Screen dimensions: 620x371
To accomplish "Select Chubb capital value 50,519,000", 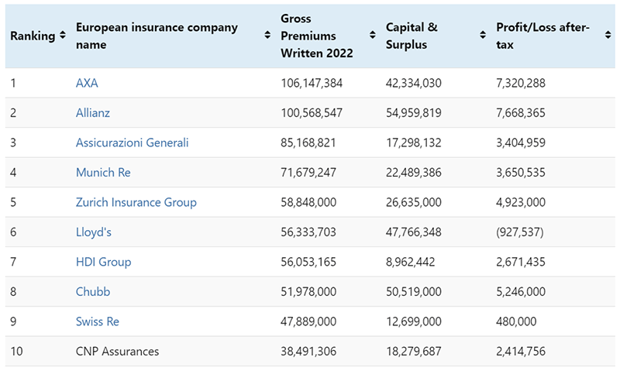I will [x=414, y=291].
